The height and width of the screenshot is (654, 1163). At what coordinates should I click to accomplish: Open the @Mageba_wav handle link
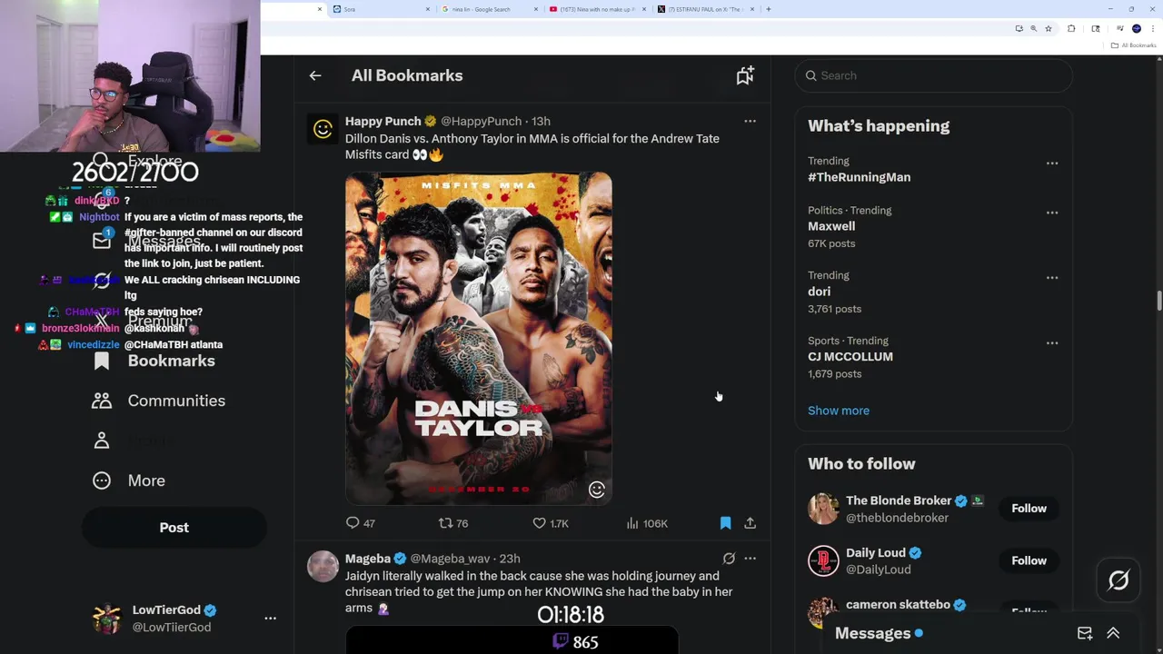pyautogui.click(x=451, y=559)
